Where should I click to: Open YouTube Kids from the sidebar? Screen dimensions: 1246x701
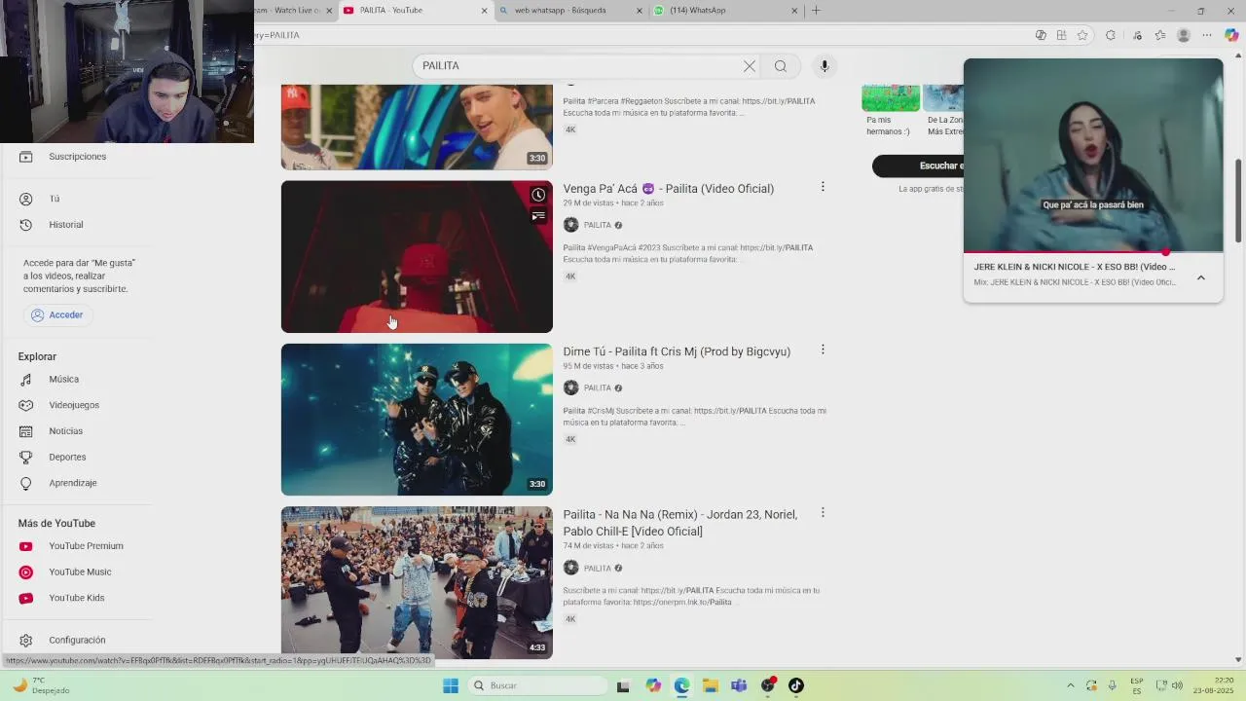77,598
